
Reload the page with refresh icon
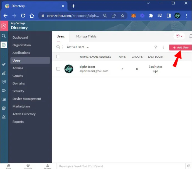(23, 16)
